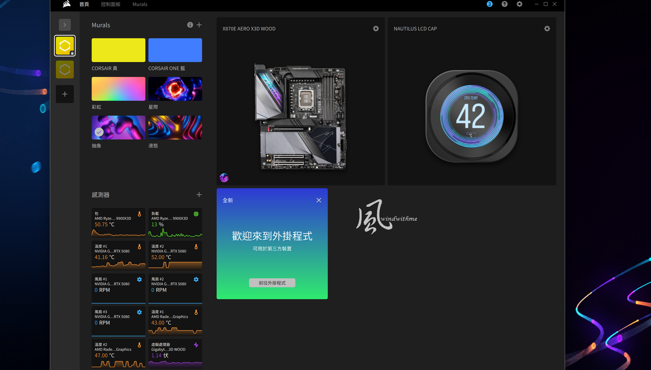Click thermometer icon on Radeon 溫度 #2 47.00
Viewport: 651px width, 370px height.
(x=139, y=345)
